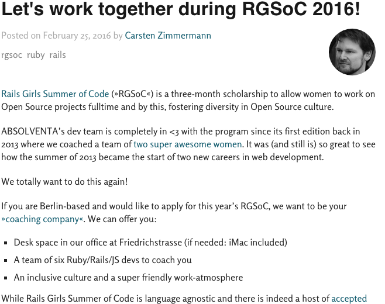
Task: Click the author's circular profile photo
Action: (x=352, y=52)
